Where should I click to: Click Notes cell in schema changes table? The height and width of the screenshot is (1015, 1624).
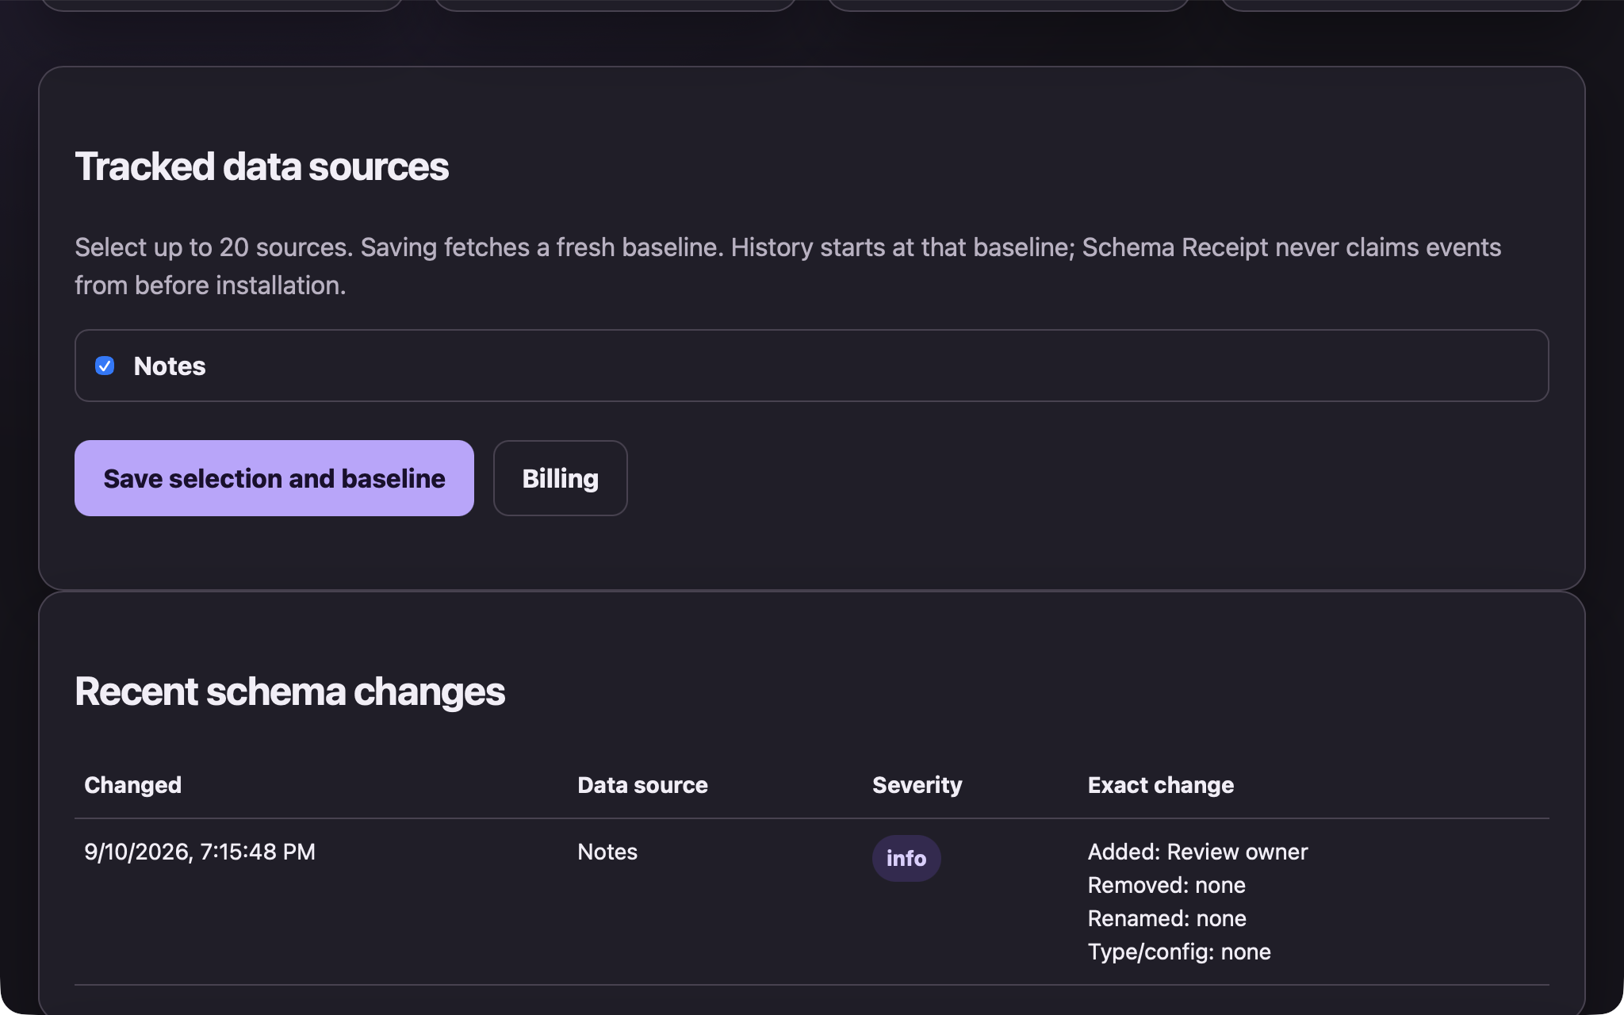pos(607,852)
